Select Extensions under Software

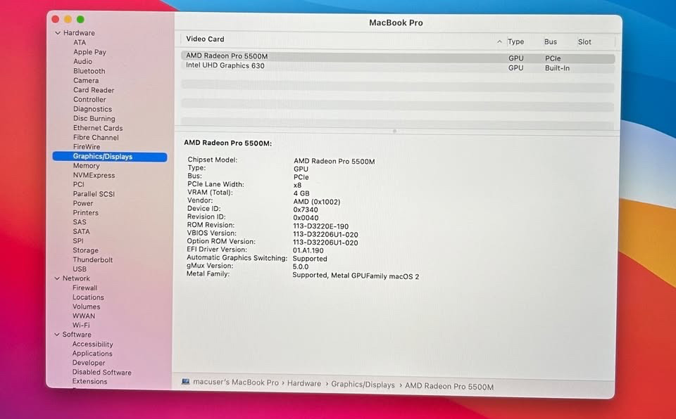point(89,382)
